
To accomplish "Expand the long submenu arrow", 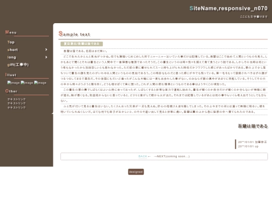I will pyautogui.click(x=46, y=57).
